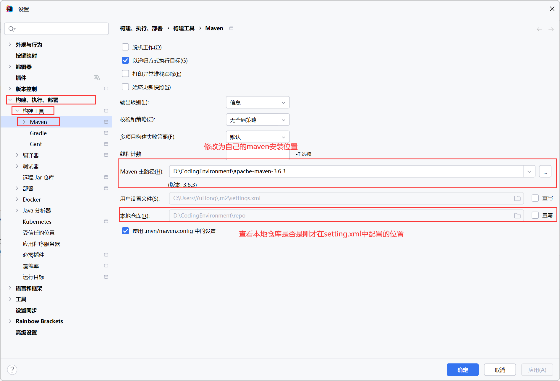
Task: Click the IntelliJ IDEA logo in title bar
Action: tap(9, 9)
